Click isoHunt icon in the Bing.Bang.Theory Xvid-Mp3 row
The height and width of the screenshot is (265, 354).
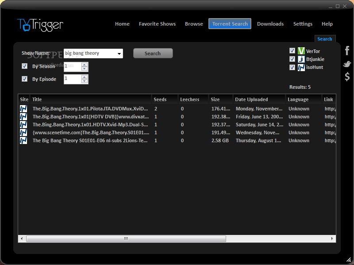click(23, 125)
